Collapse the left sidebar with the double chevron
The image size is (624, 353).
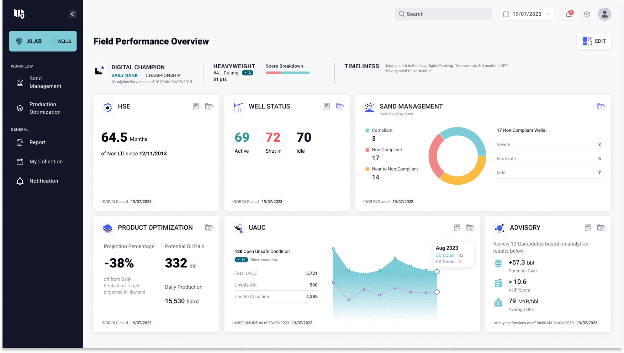click(72, 14)
